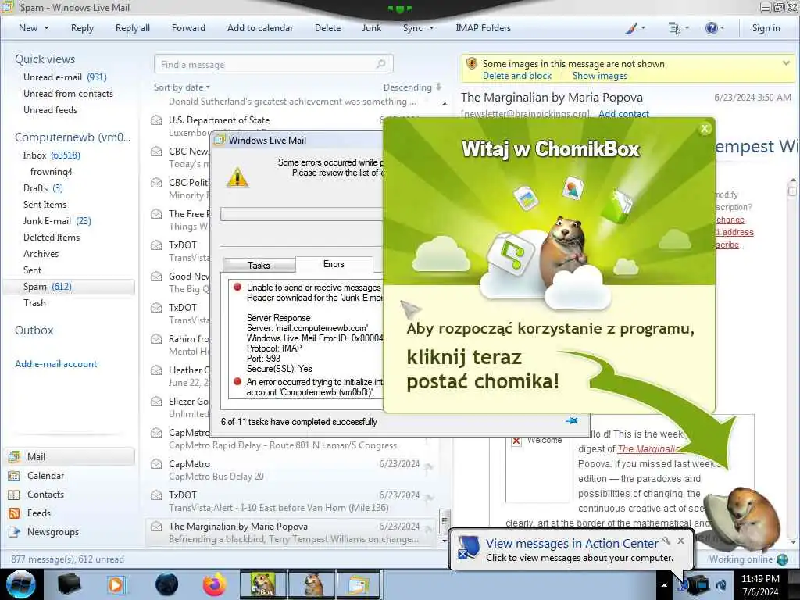Select the Outbox folder
800x600 pixels.
(34, 330)
